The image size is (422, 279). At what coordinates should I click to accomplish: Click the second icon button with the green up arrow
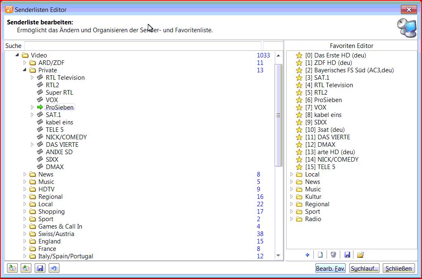click(x=26, y=268)
